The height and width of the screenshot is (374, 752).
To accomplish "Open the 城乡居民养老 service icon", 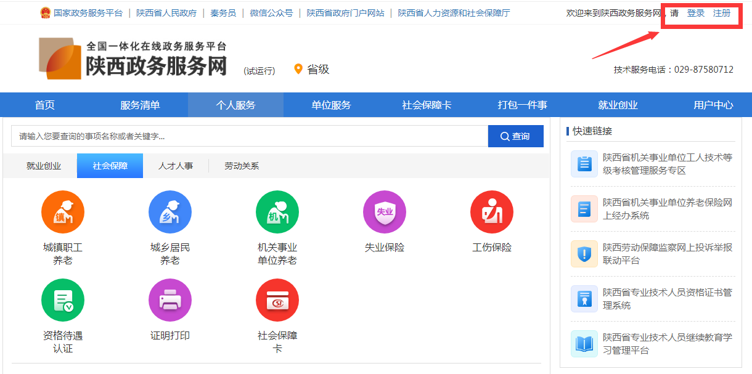I will (170, 211).
